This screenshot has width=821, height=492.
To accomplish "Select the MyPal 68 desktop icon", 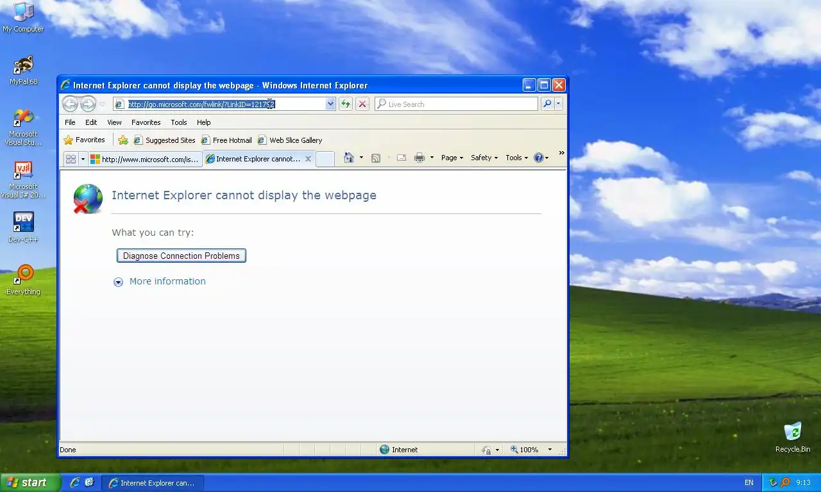I will [x=24, y=70].
